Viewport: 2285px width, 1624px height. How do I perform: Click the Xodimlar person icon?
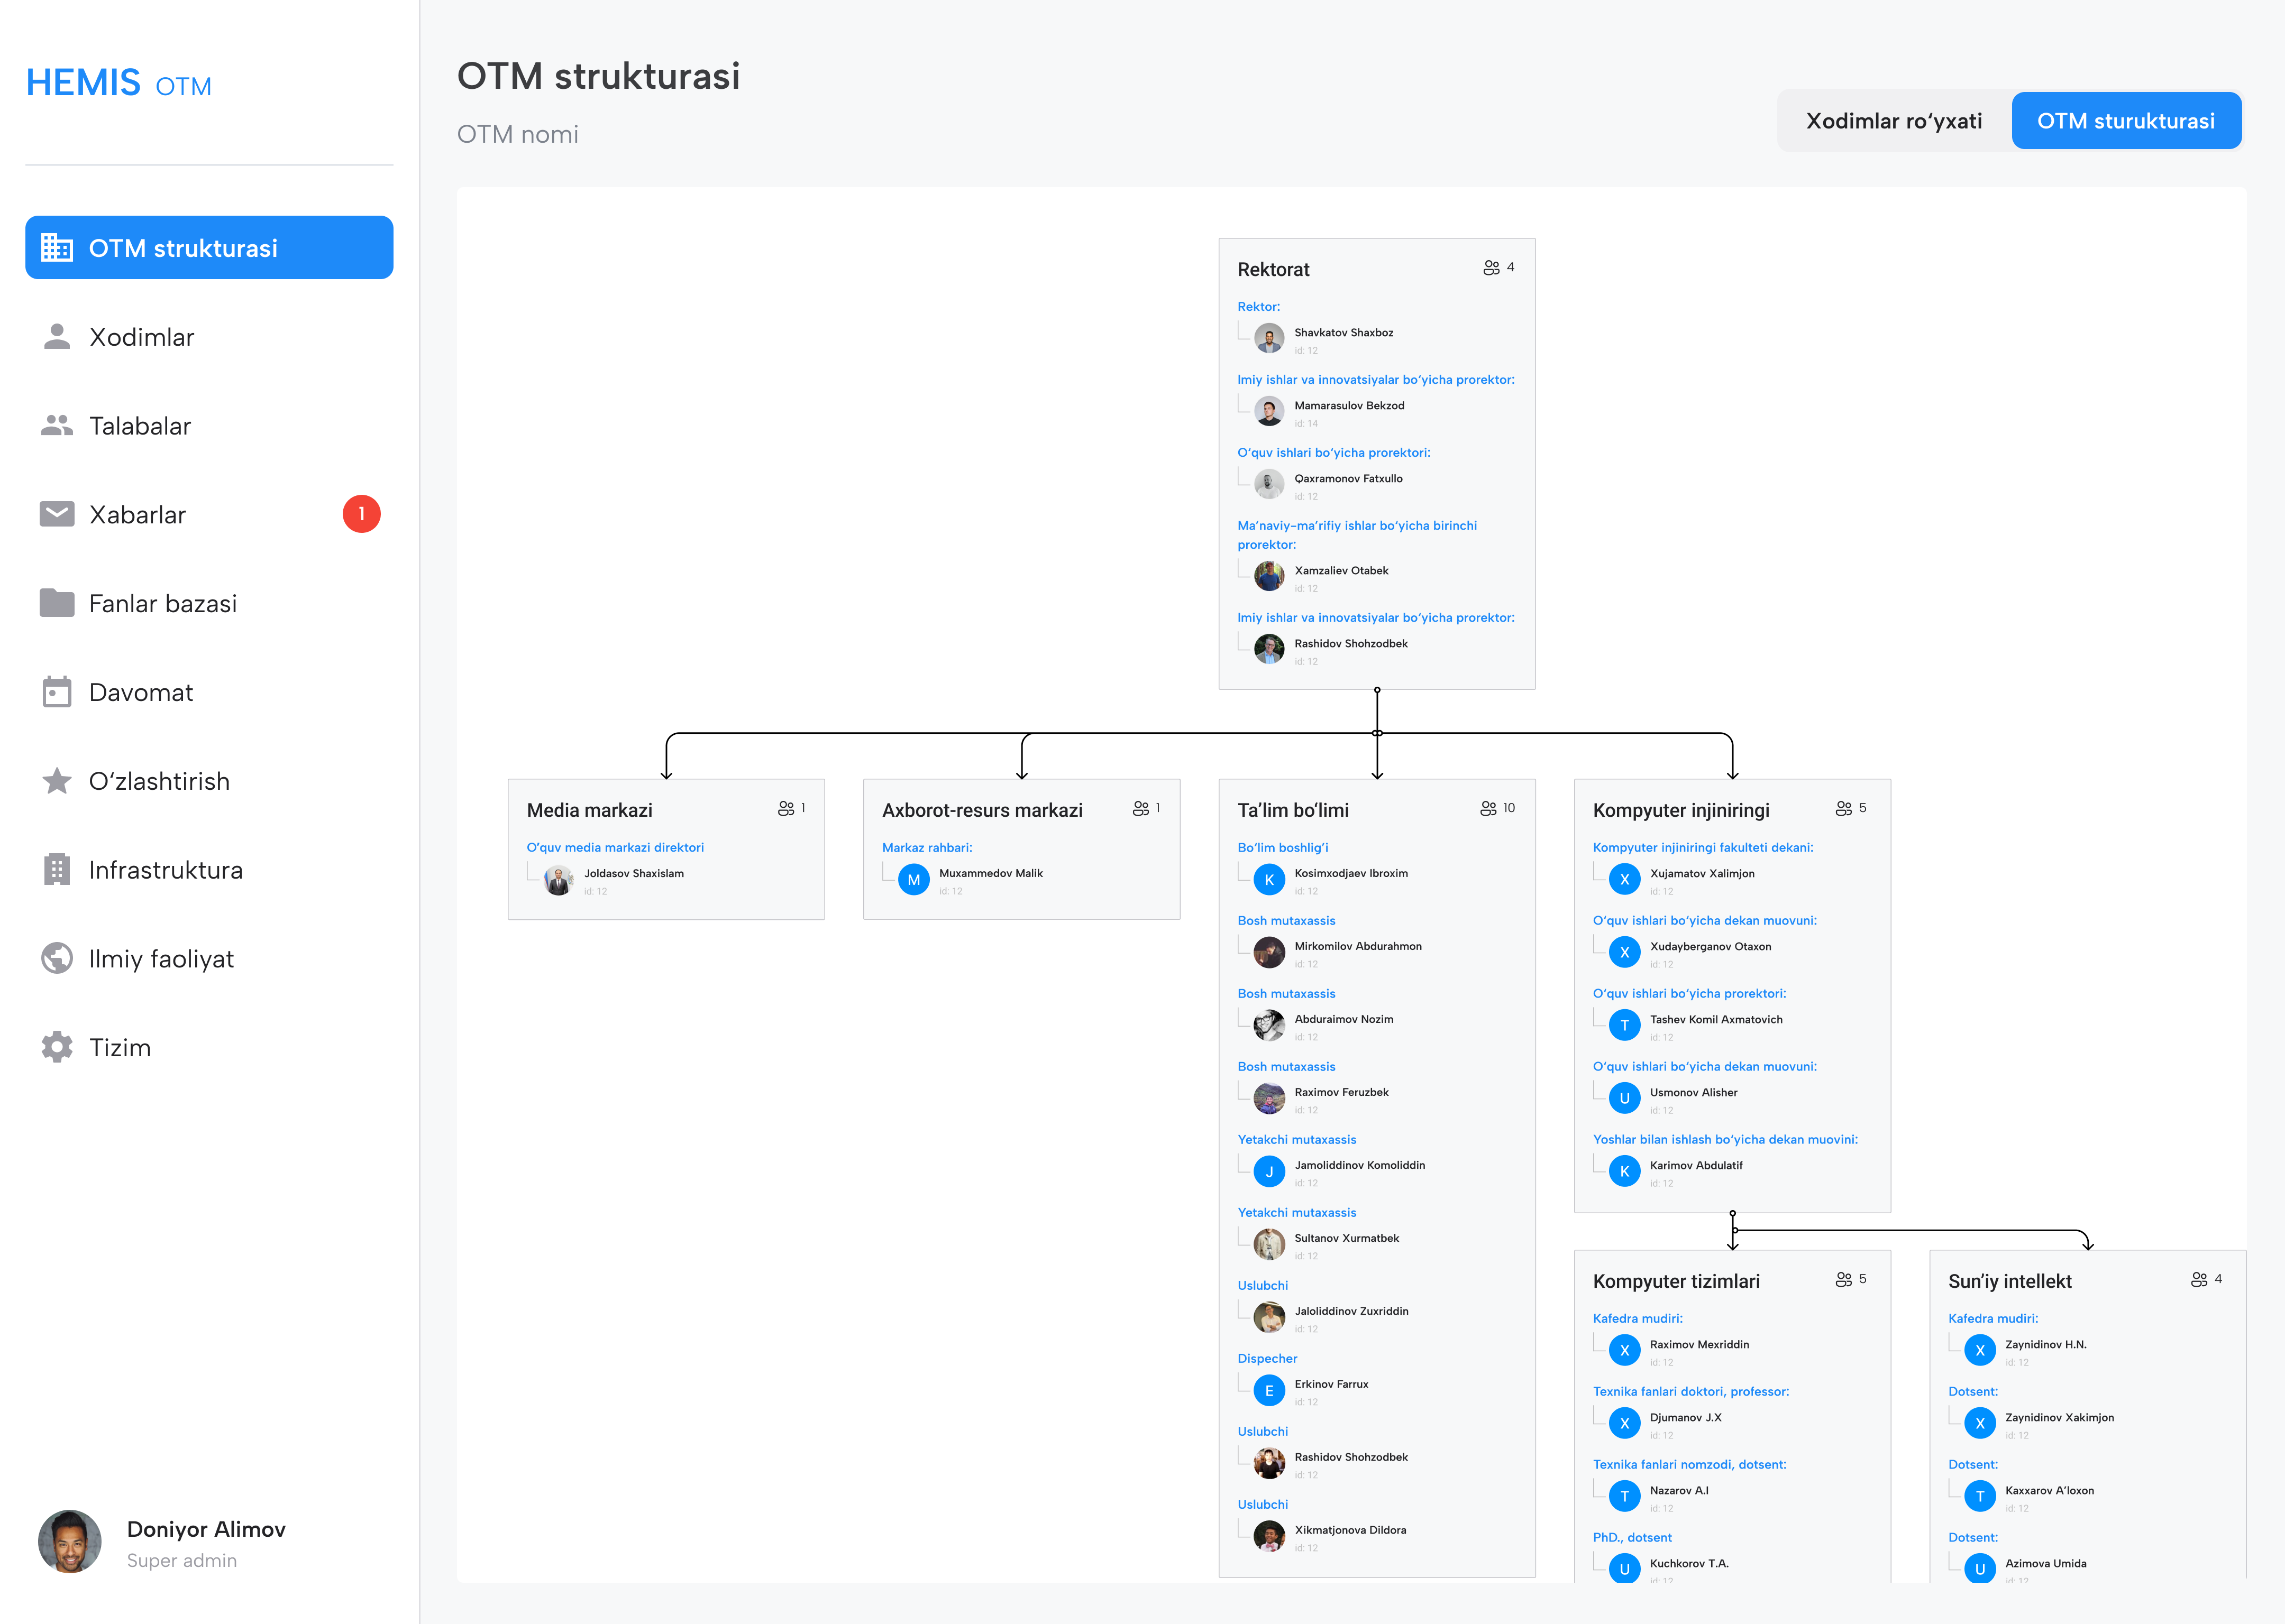point(57,336)
